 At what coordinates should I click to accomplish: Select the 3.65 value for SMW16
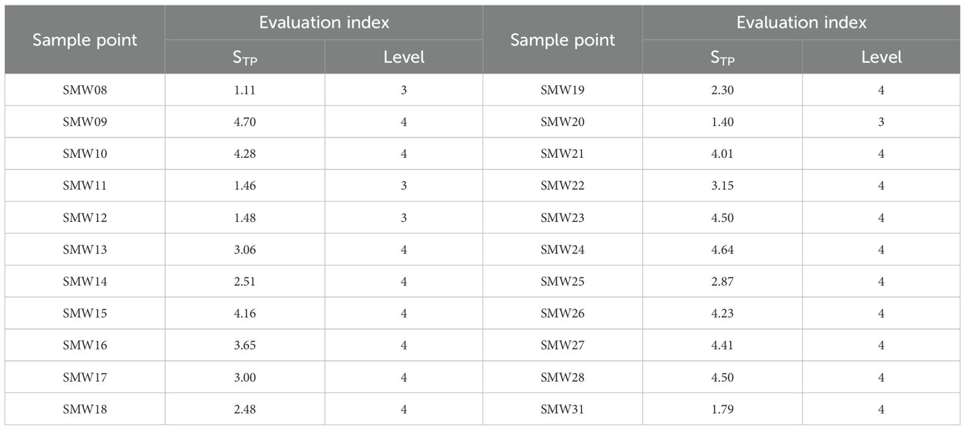[x=245, y=345]
